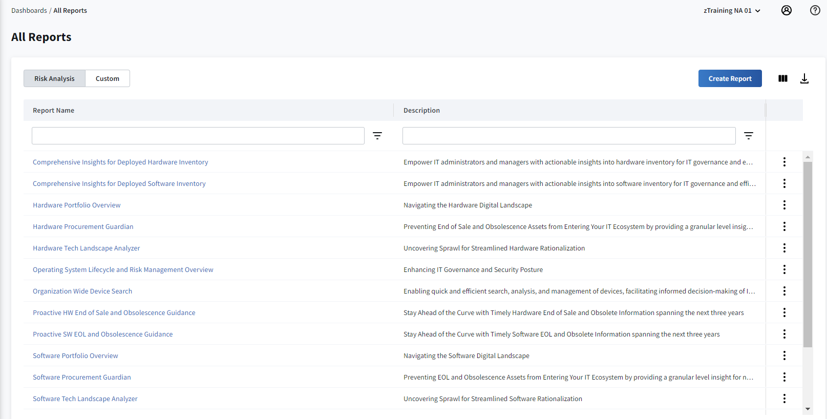Open actions menu for Comprehensive Insights for Deployed Software Inventory
The width and height of the screenshot is (827, 419).
coord(784,183)
